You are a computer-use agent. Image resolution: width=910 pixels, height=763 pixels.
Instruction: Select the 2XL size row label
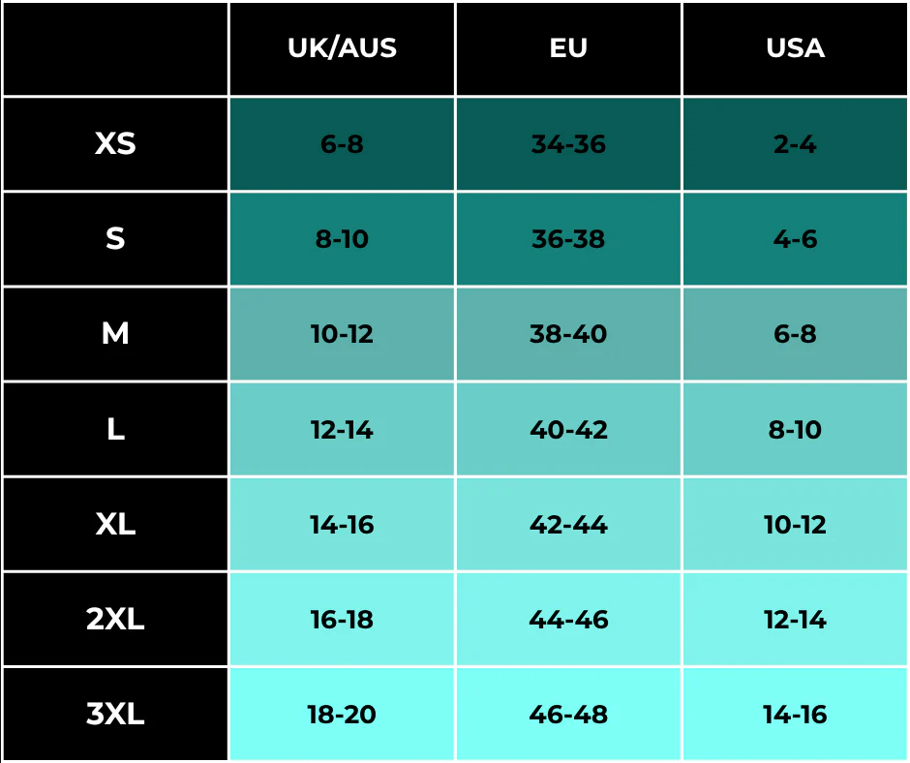tap(115, 619)
